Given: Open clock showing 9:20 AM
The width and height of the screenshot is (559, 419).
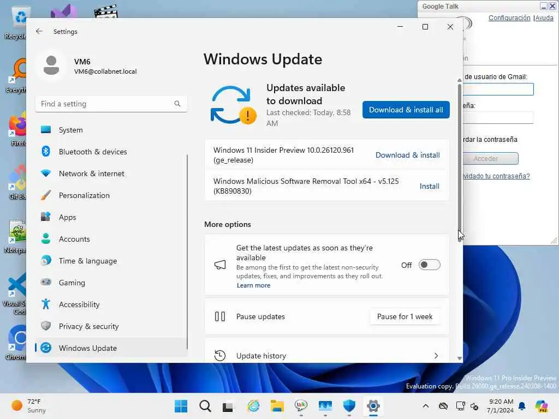Looking at the screenshot, I should pos(500,406).
